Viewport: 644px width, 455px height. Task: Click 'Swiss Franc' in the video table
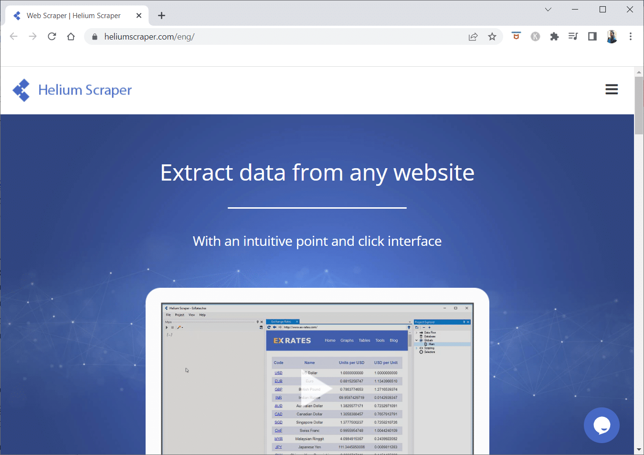click(x=309, y=431)
